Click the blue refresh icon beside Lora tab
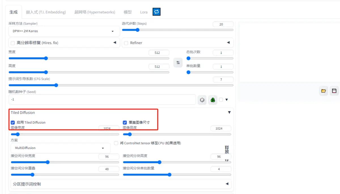Viewport: 340px width, 194px height. [x=157, y=12]
